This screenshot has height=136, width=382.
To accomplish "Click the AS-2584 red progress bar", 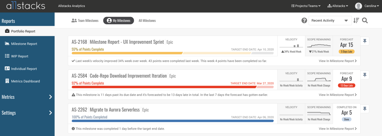I will click(173, 87).
